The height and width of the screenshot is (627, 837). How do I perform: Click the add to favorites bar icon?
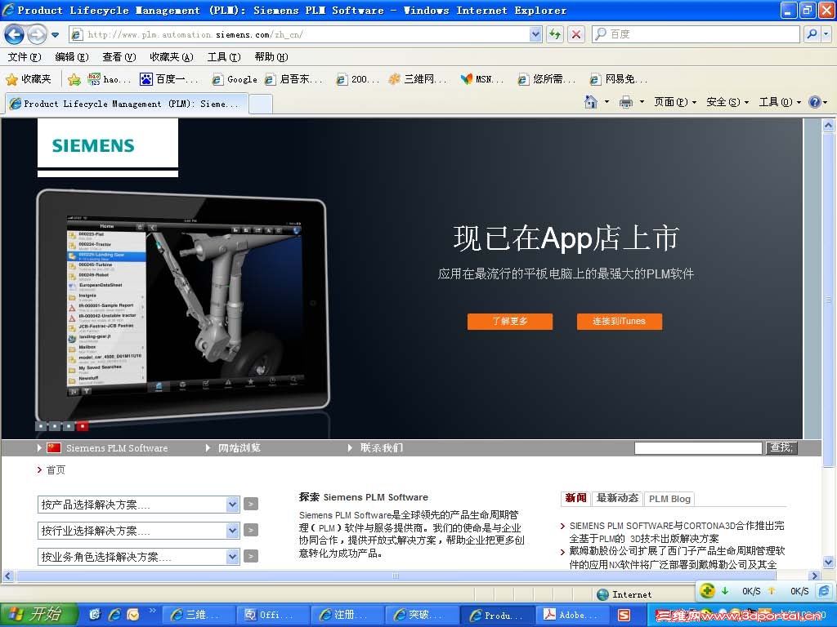click(74, 79)
